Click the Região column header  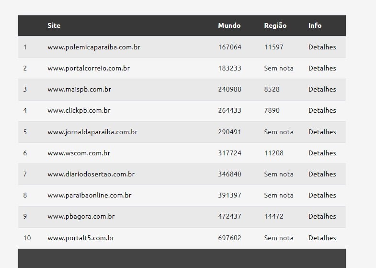click(x=275, y=26)
